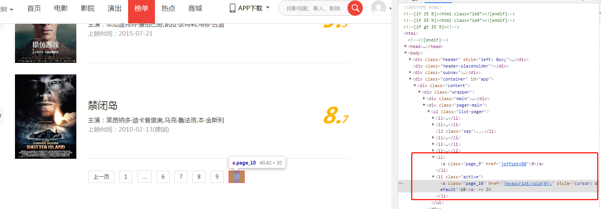This screenshot has width=601, height=209.
Task: Collapse the div class="content" node
Action: 415,86
